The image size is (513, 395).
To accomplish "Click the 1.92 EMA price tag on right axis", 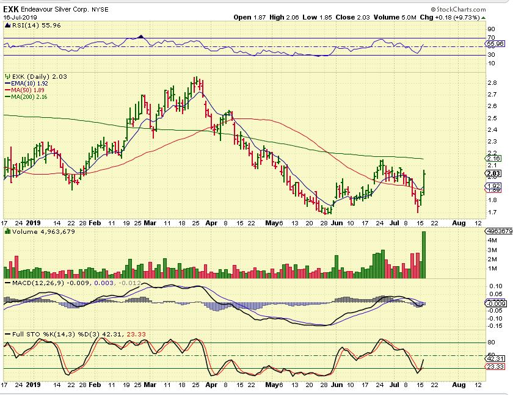I will pyautogui.click(x=493, y=186).
